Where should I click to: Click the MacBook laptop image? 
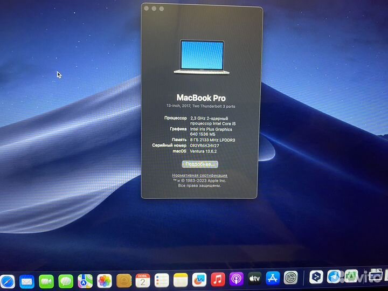tap(202, 57)
